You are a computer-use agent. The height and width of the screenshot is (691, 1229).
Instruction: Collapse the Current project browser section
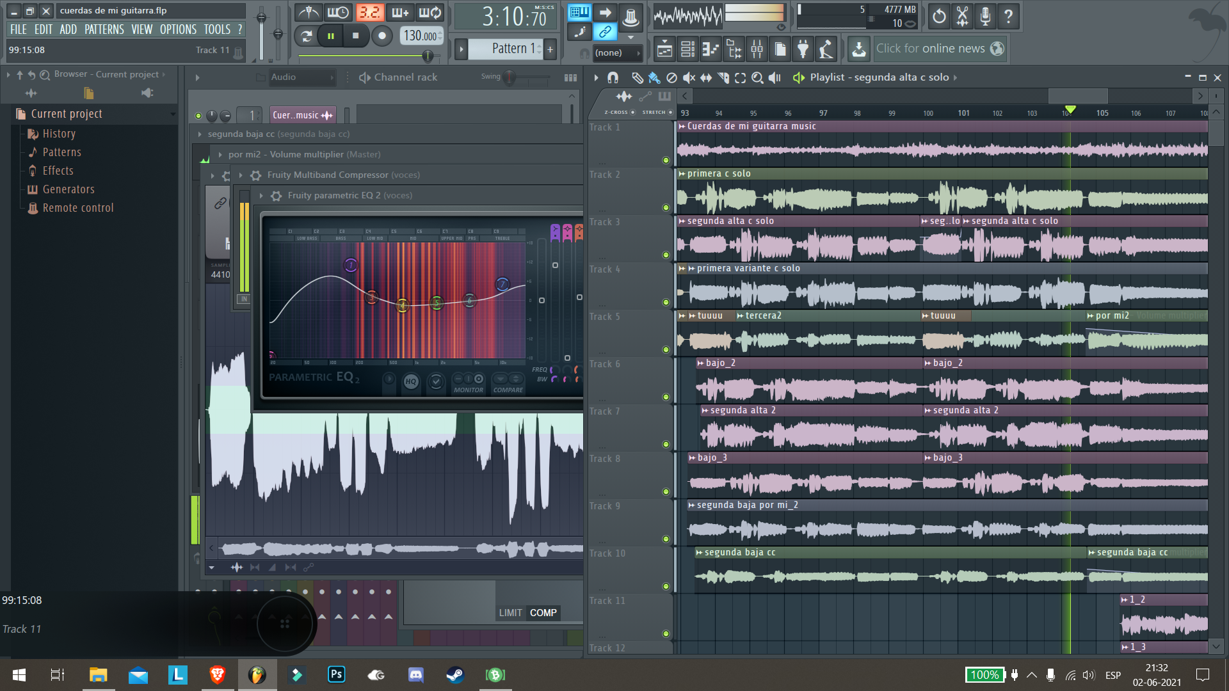pyautogui.click(x=173, y=115)
